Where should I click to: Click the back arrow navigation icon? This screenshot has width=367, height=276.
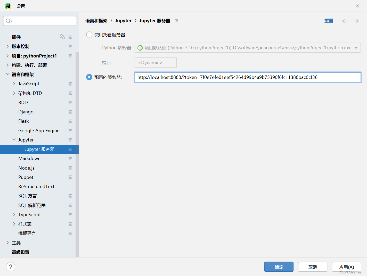pyautogui.click(x=345, y=21)
